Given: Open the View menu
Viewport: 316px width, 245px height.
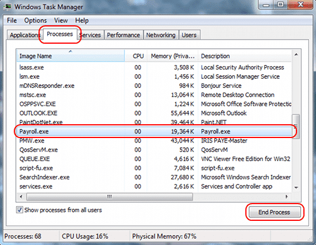Looking at the screenshot, I should pyautogui.click(x=61, y=21).
